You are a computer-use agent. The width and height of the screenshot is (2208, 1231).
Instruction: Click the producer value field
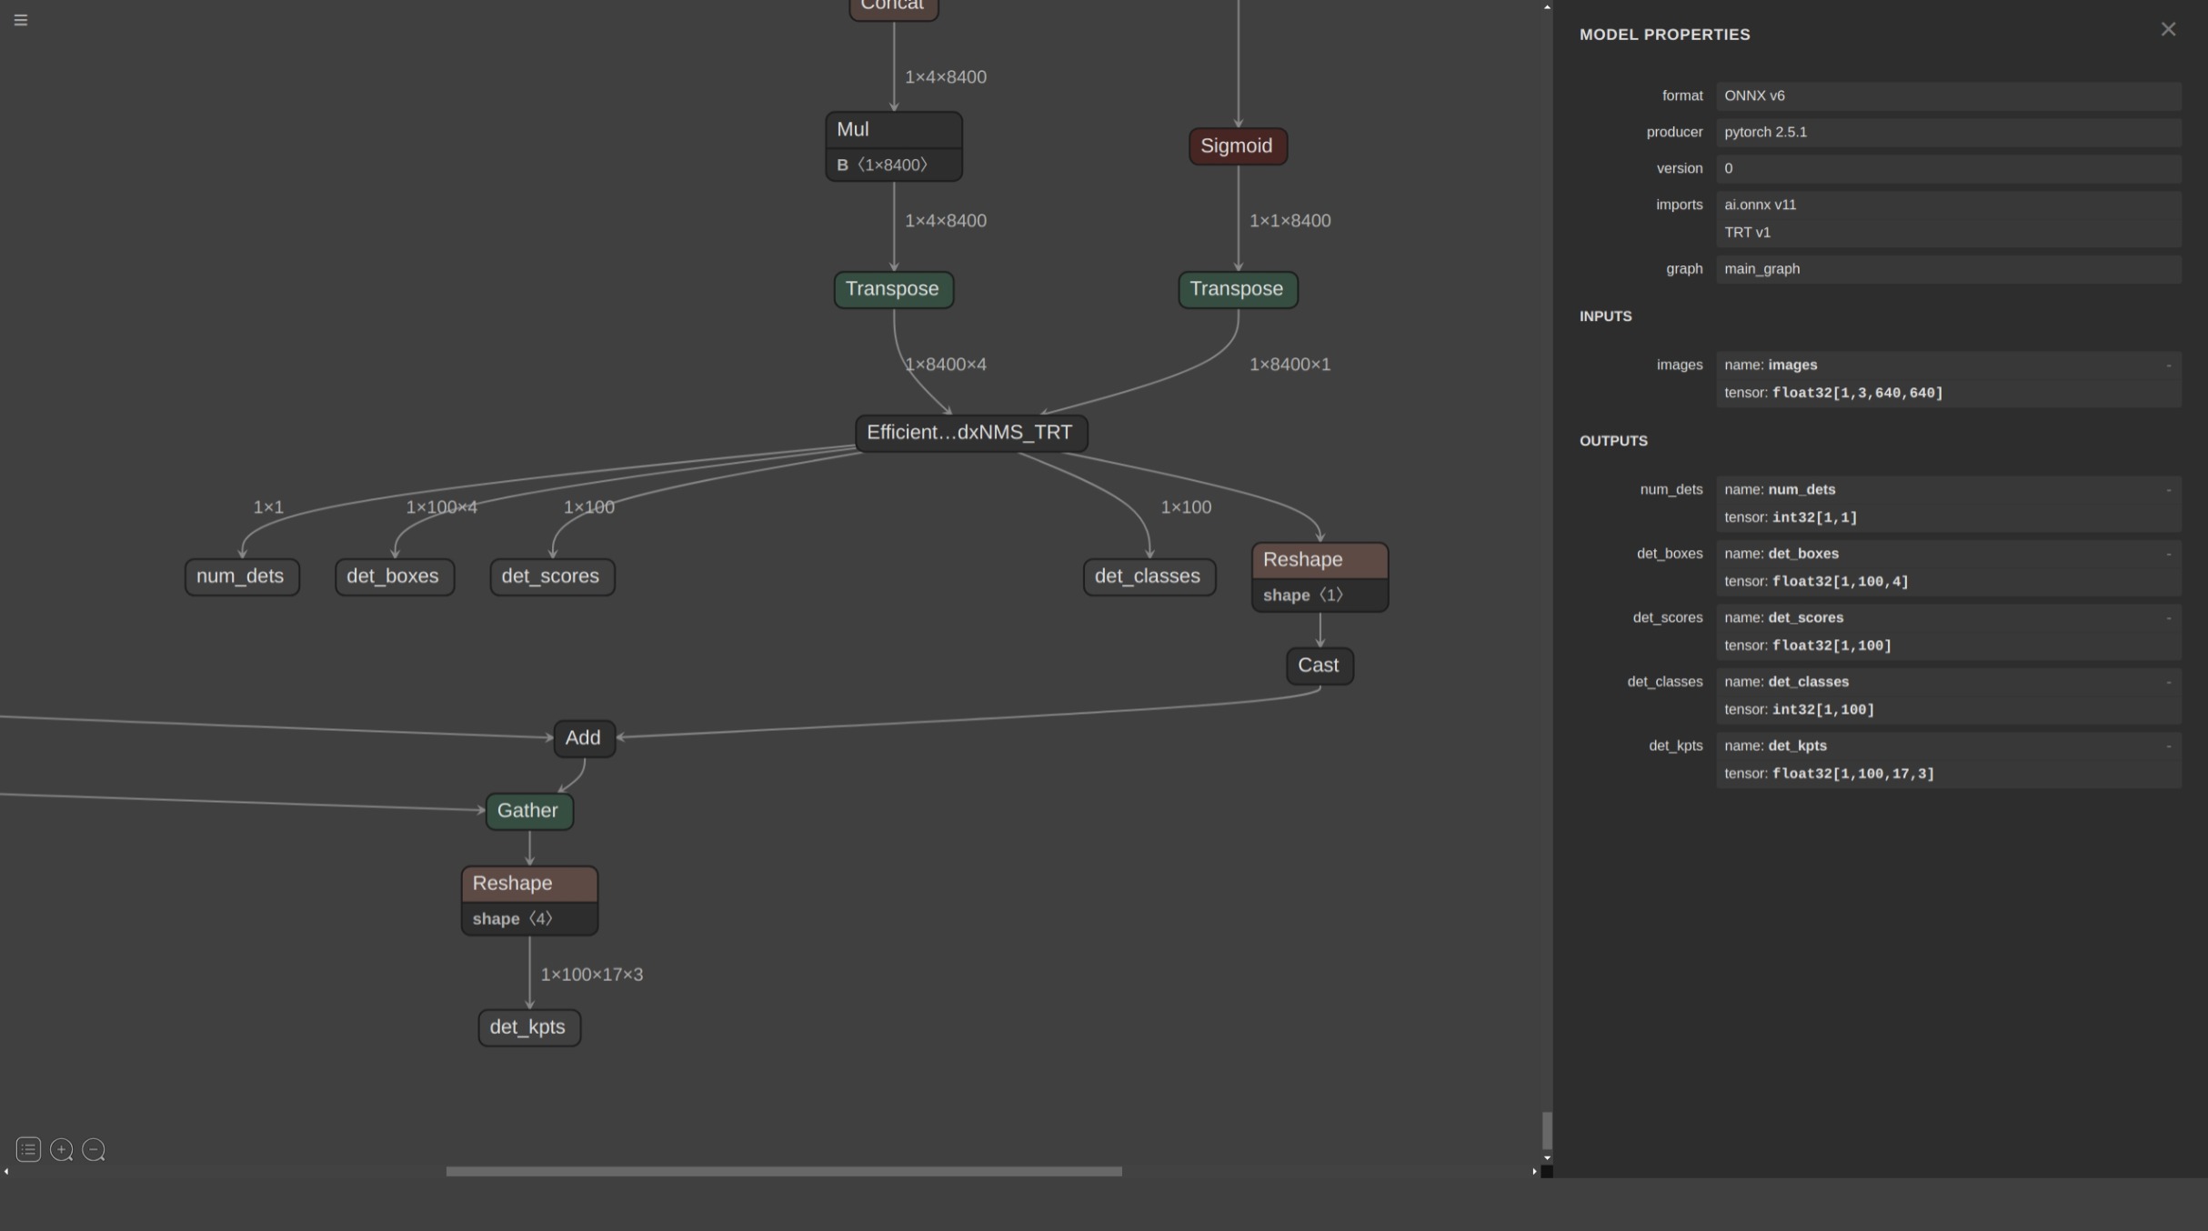coord(1947,133)
